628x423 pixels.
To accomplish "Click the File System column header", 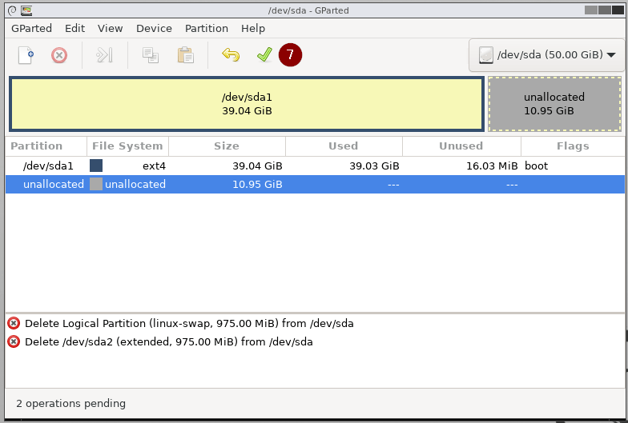I will (128, 146).
